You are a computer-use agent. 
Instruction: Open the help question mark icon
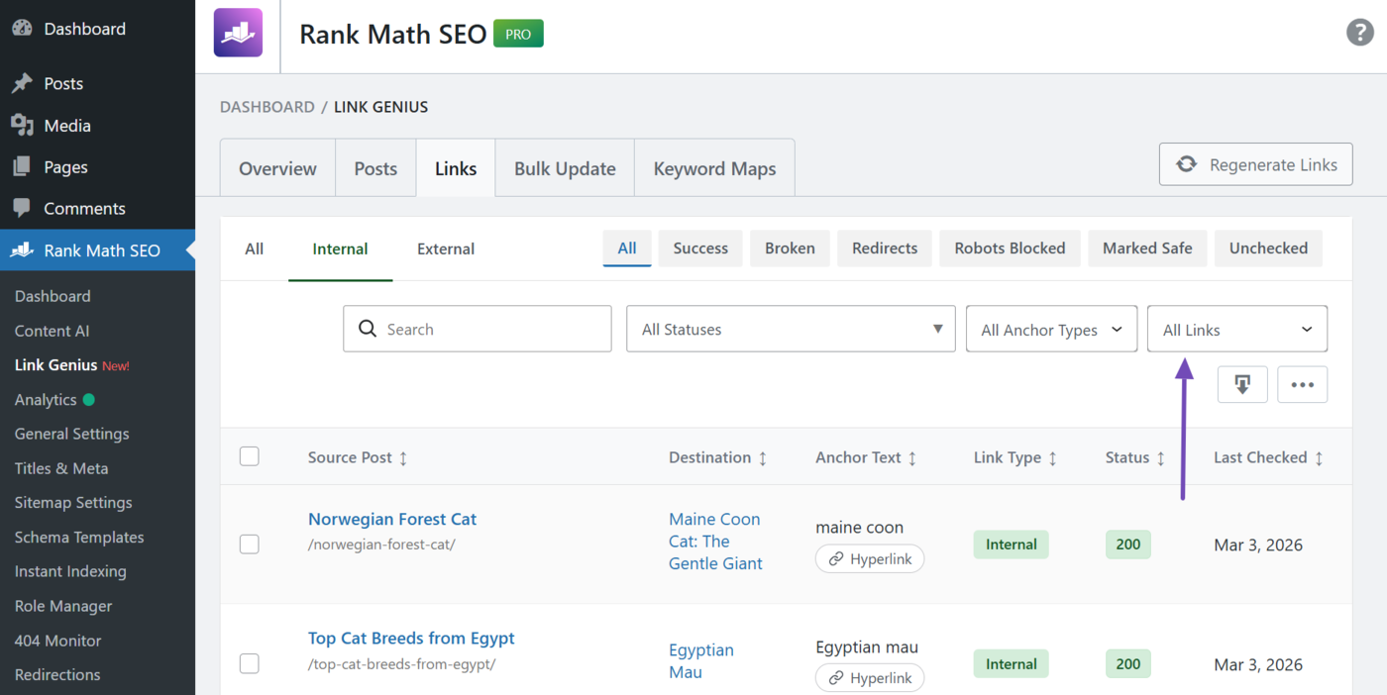1359,32
